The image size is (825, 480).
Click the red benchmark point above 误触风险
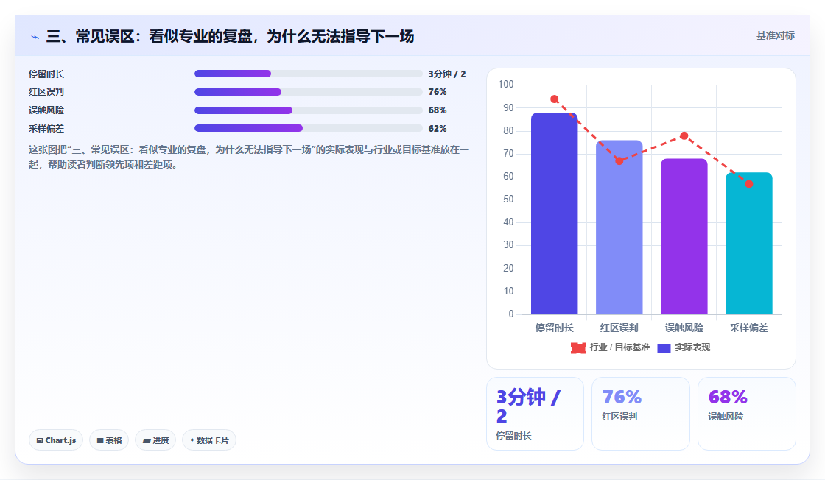coord(684,135)
